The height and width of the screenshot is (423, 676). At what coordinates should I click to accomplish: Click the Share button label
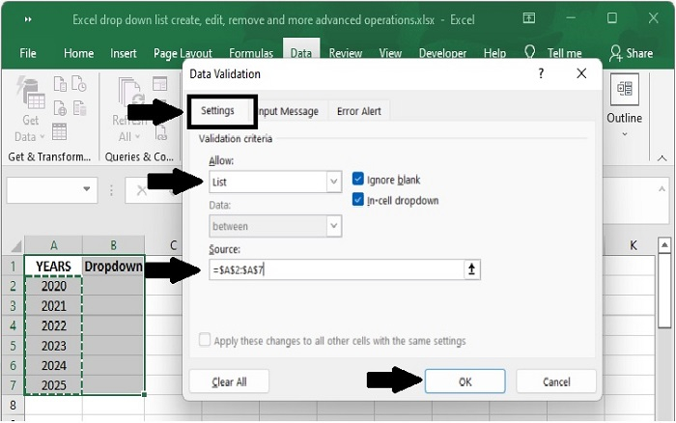point(639,53)
